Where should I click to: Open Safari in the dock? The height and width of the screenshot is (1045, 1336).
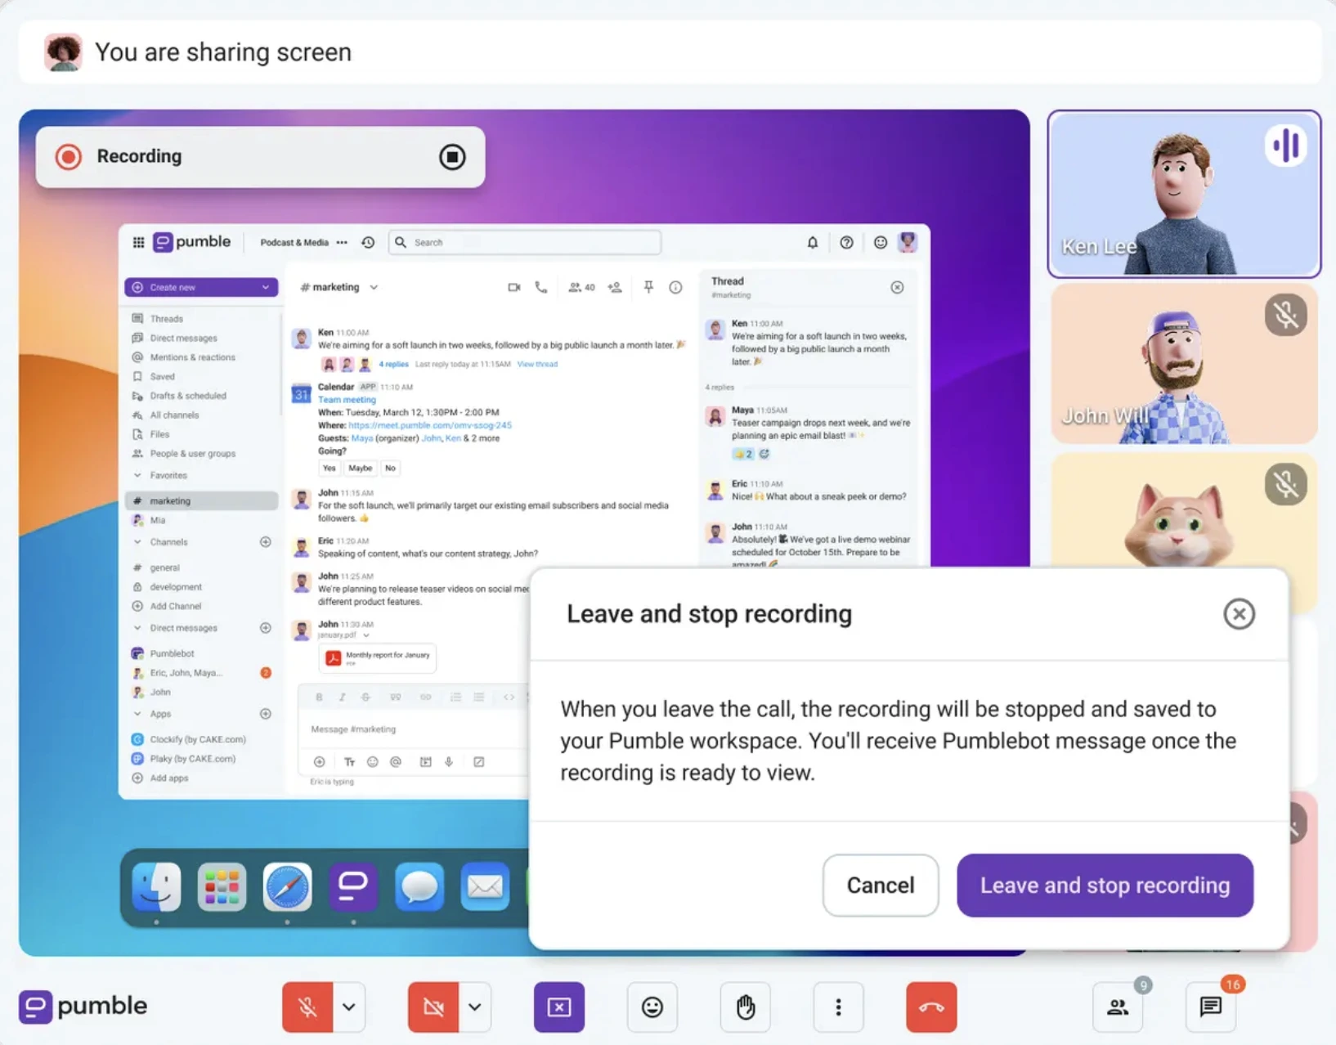point(287,886)
